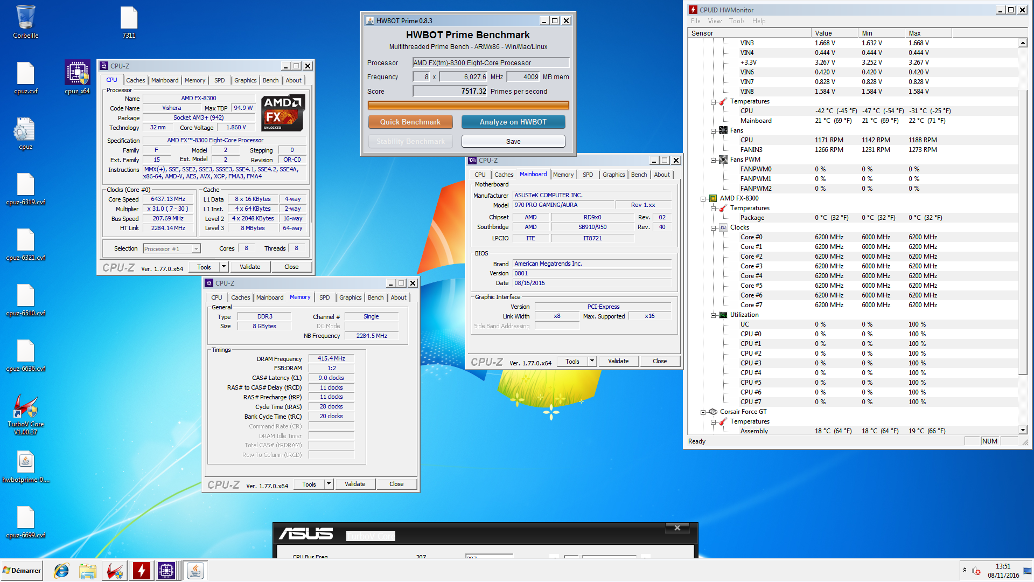1034x582 pixels.
Task: Click the Max column header in HWMonitor
Action: click(x=928, y=33)
